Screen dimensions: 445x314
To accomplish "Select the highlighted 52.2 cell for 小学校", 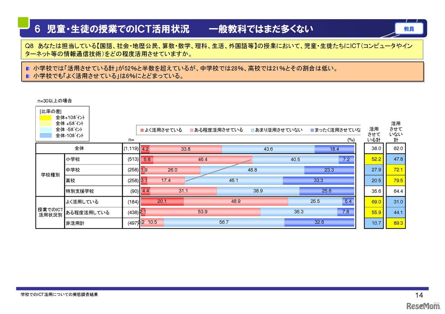I will tap(374, 159).
